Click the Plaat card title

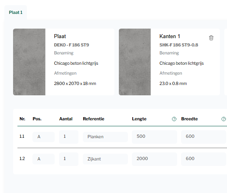(x=60, y=36)
